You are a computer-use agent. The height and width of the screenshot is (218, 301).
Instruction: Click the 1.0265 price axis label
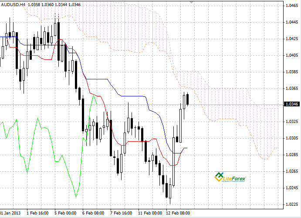(x=292, y=171)
